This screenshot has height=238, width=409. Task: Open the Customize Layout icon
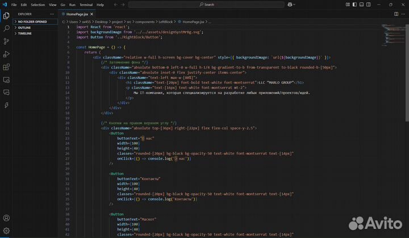348,5
